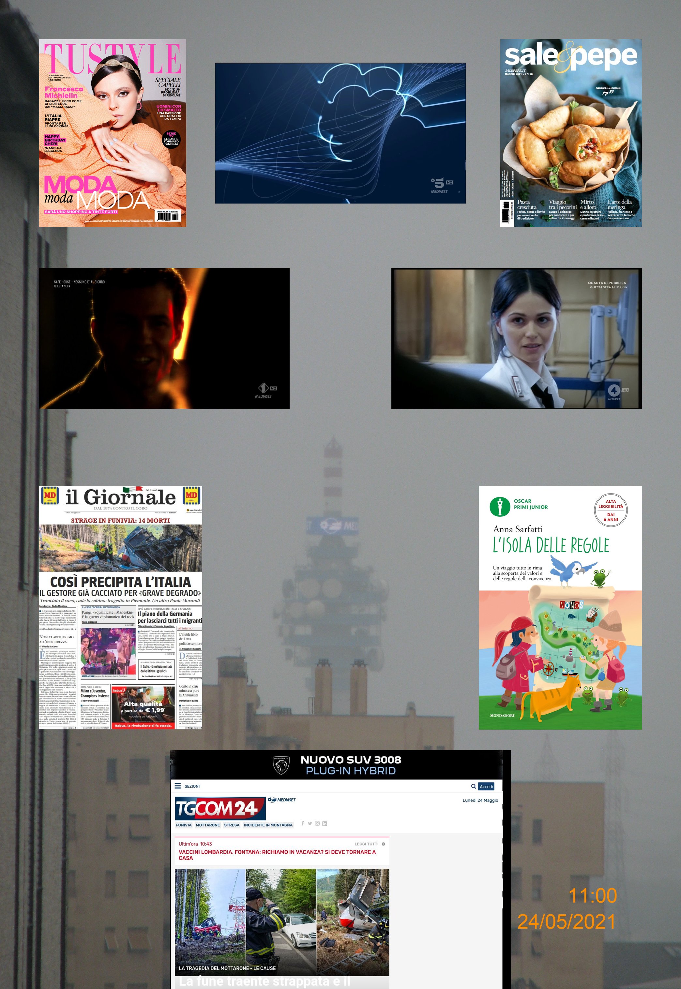Click the left MD logo on il Giornale
The image size is (681, 989).
click(50, 496)
